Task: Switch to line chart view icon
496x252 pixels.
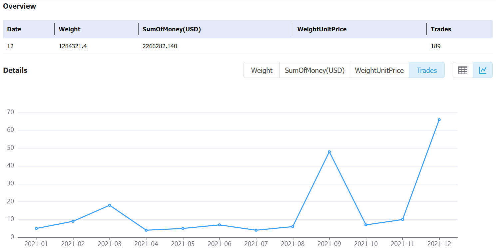Action: point(483,70)
